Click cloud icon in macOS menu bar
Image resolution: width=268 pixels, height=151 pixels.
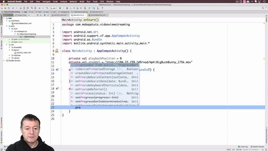point(248,1)
